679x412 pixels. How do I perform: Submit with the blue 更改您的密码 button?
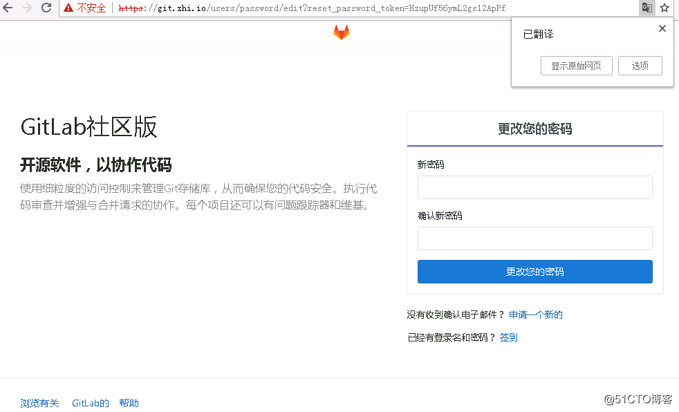(x=534, y=272)
